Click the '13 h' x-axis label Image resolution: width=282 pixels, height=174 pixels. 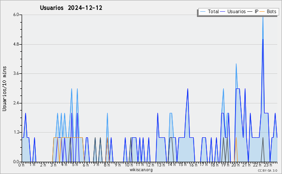point(161,165)
